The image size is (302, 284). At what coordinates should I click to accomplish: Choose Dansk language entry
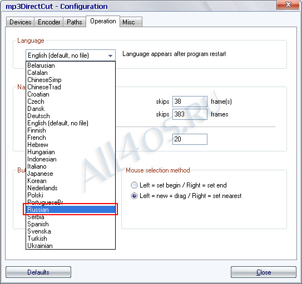point(71,109)
